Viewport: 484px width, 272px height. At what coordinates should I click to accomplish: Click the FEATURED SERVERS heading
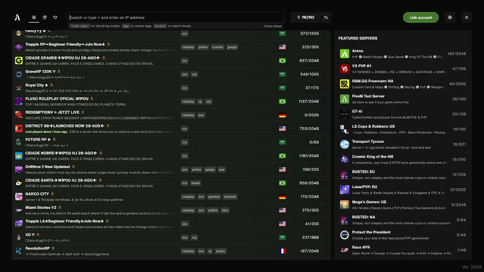pos(358,38)
